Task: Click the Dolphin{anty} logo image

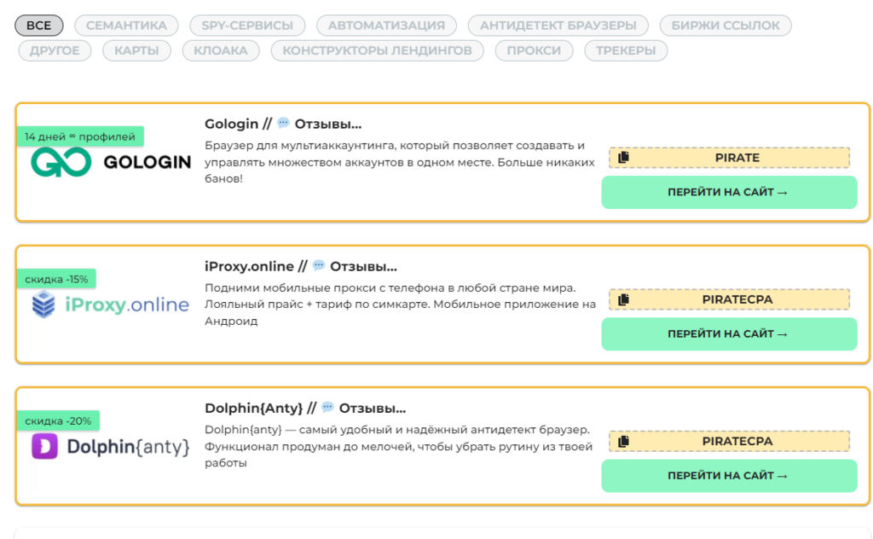Action: [110, 447]
